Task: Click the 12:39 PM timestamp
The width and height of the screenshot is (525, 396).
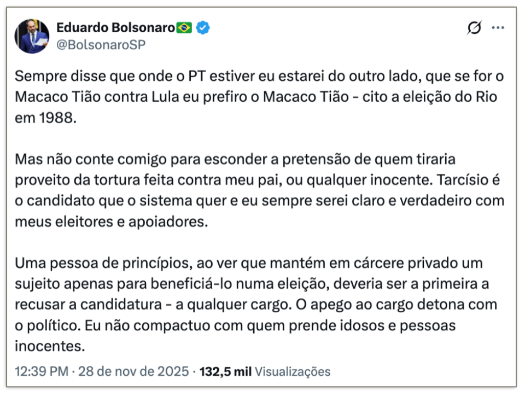Action: click(x=42, y=372)
